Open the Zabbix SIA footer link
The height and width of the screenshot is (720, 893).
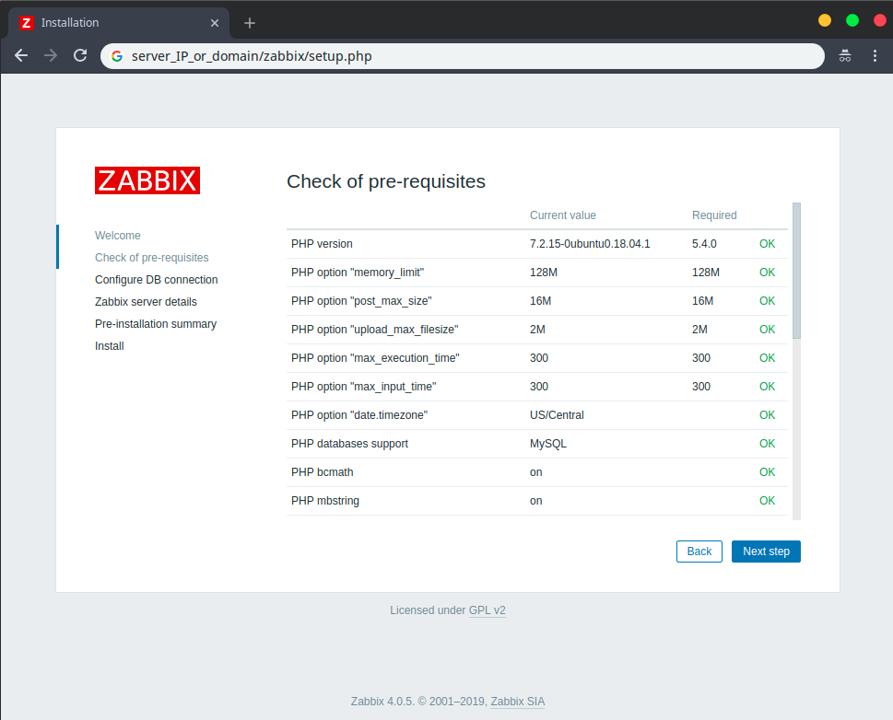(517, 702)
